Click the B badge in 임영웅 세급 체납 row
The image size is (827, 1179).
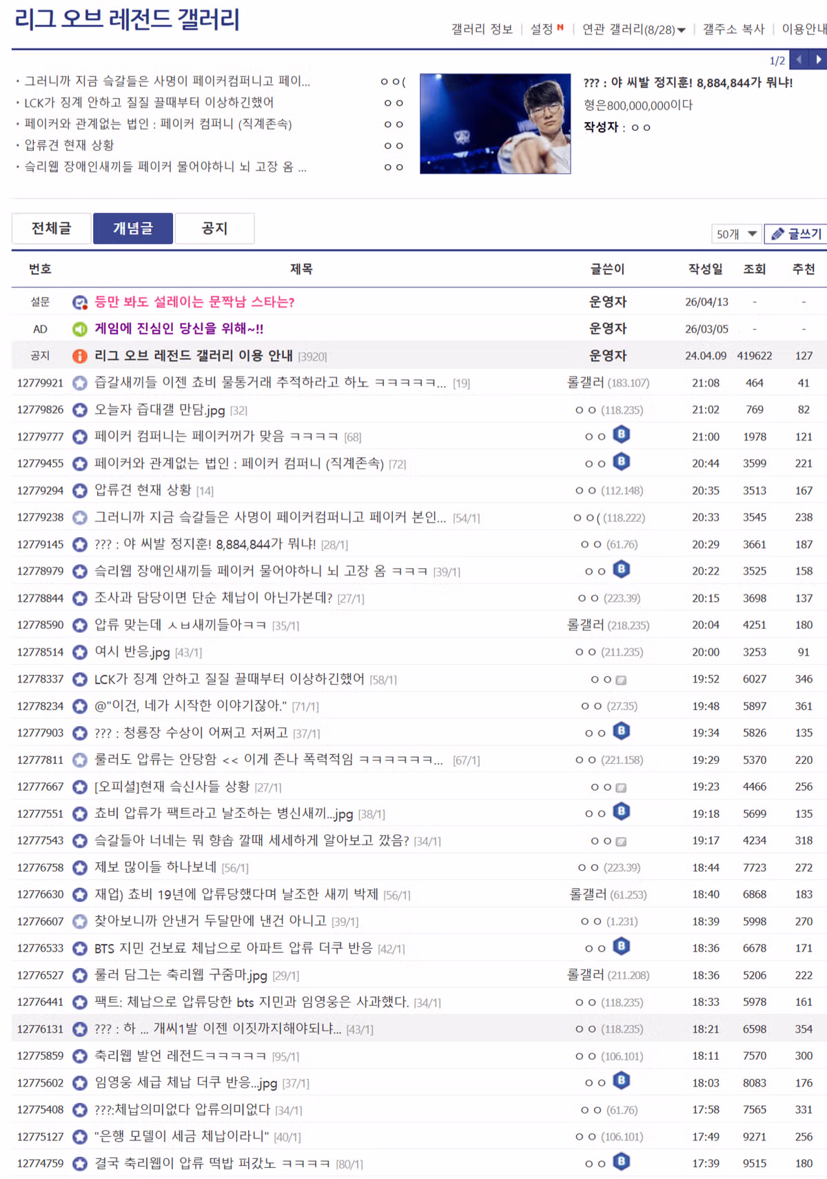point(622,1080)
